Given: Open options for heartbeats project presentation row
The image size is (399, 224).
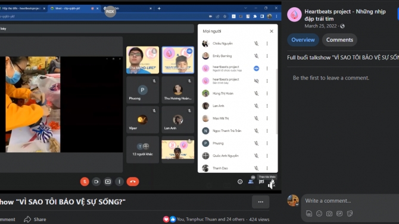Looking at the screenshot, I should pyautogui.click(x=267, y=81).
